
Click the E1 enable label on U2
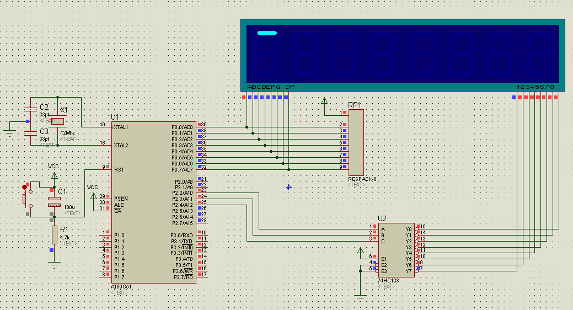pyautogui.click(x=384, y=259)
